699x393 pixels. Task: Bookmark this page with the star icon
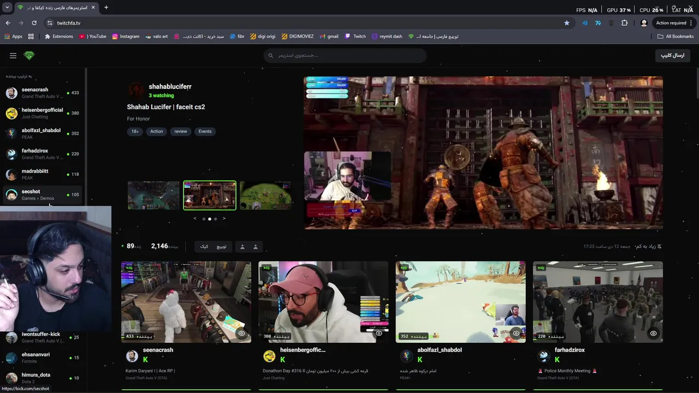[567, 23]
